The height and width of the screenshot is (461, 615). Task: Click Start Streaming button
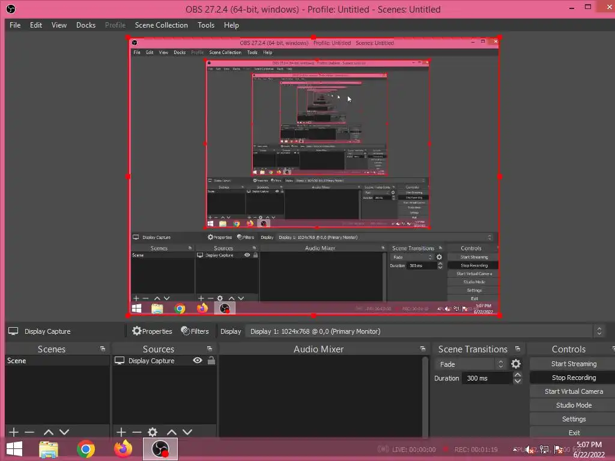[573, 364]
